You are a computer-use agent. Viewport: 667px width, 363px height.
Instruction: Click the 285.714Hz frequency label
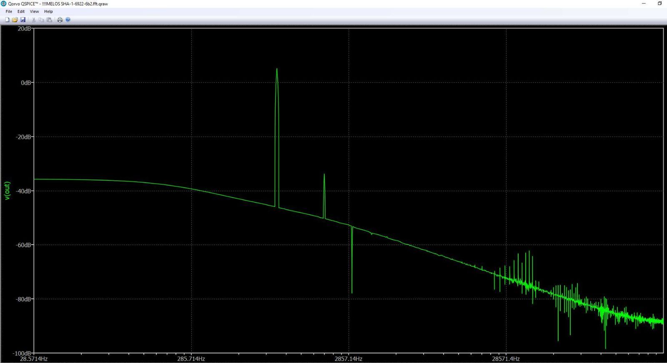[191, 359]
